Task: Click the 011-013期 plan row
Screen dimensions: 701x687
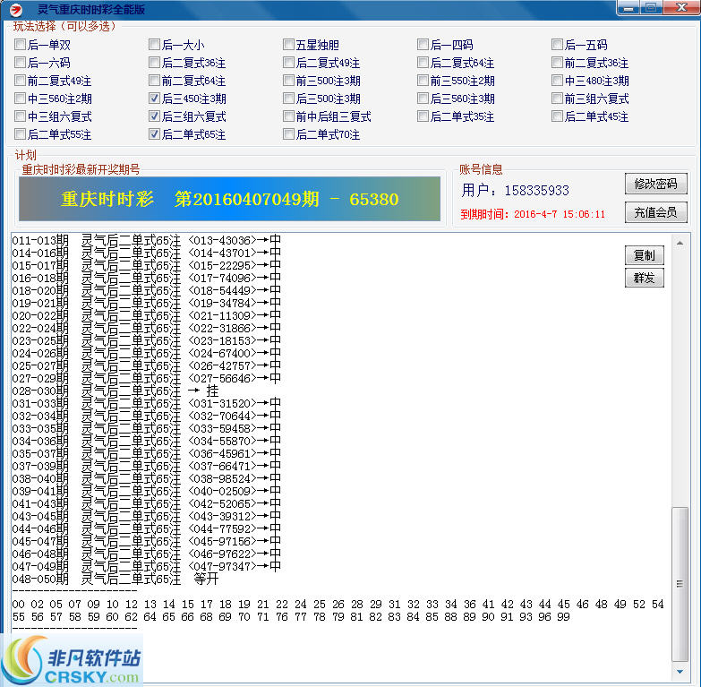Action: click(x=146, y=241)
